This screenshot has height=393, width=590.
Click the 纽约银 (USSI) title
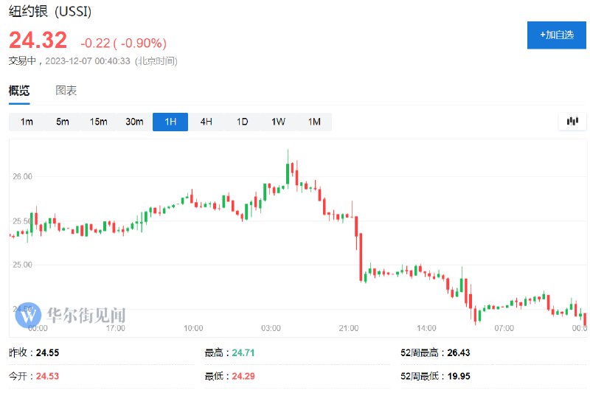coord(50,11)
